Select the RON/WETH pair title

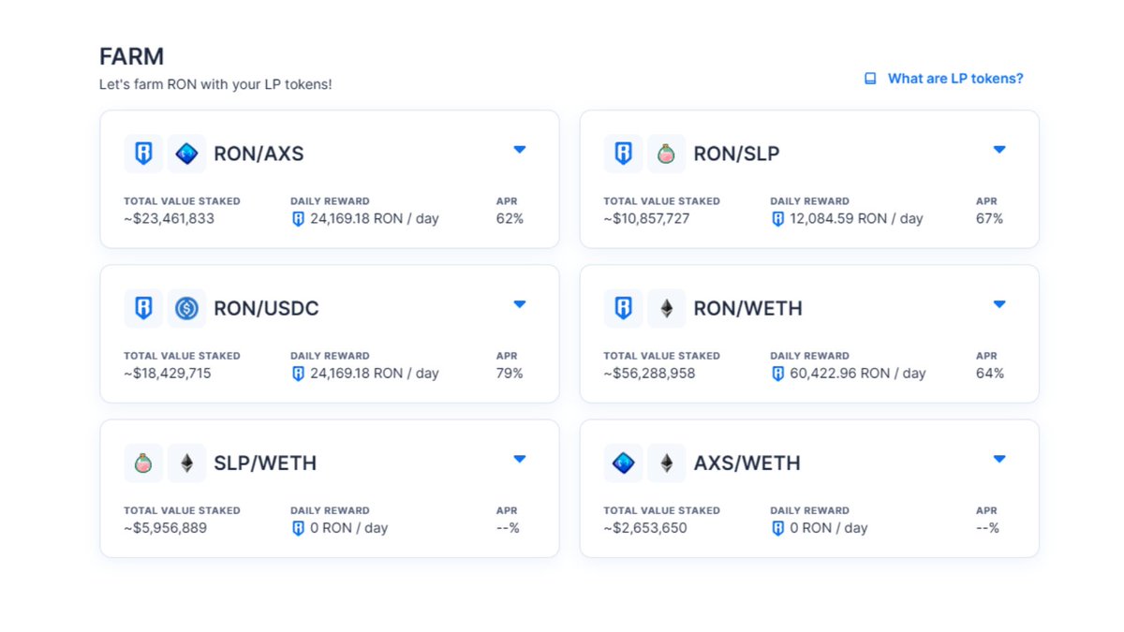(747, 308)
